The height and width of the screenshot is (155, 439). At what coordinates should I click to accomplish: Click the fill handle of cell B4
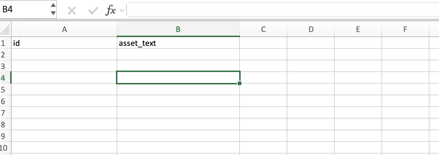[x=239, y=83]
